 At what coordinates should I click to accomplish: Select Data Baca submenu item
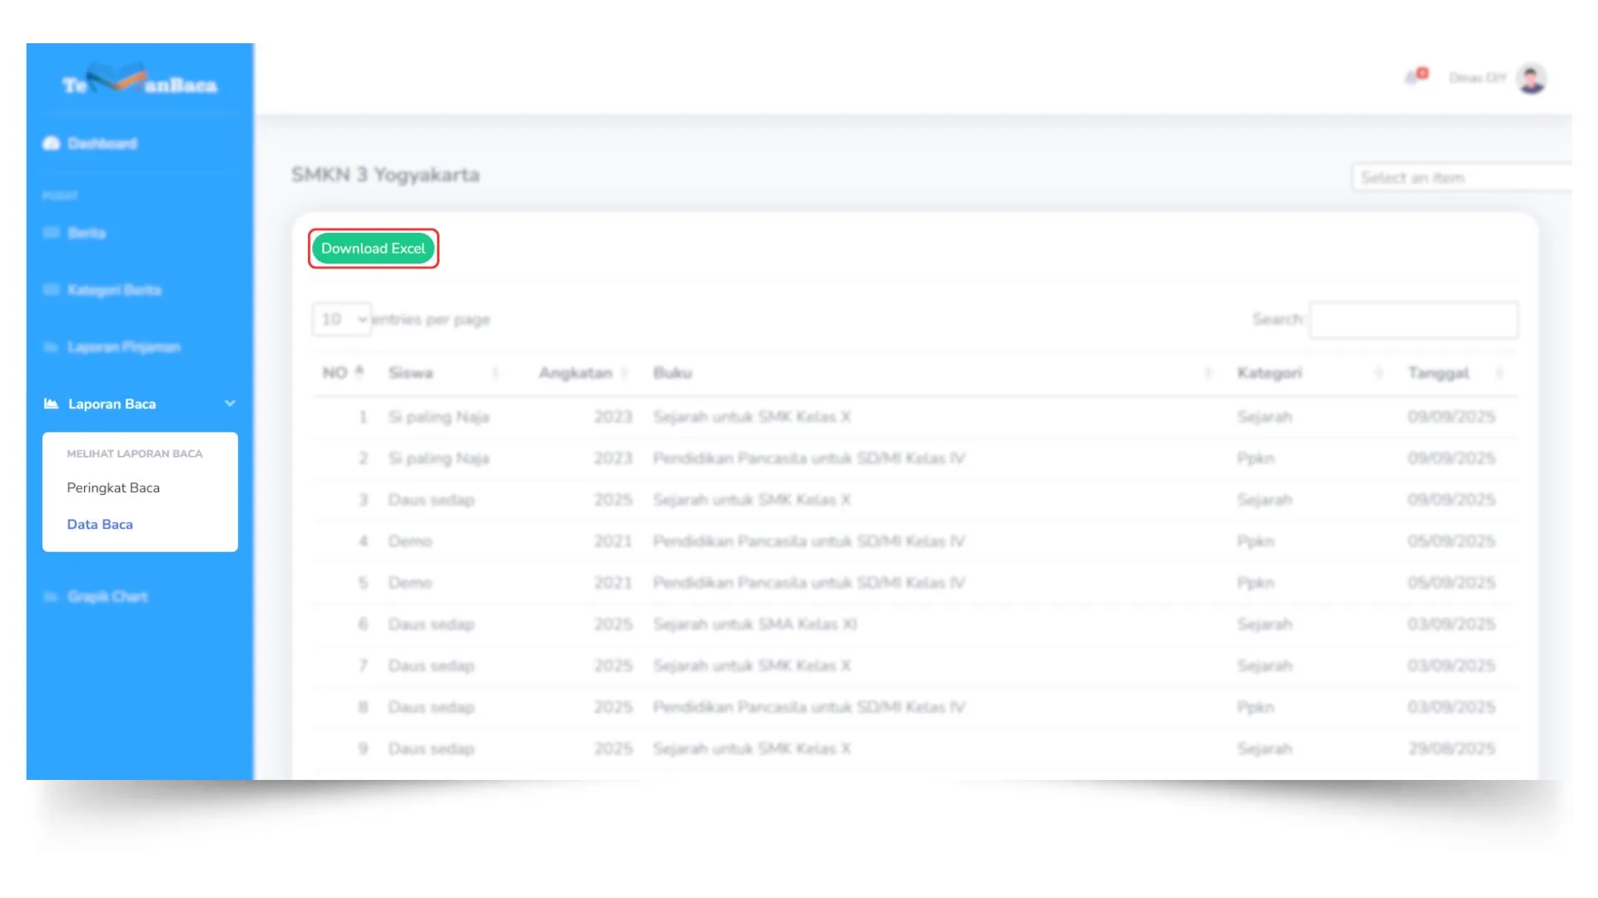point(100,525)
